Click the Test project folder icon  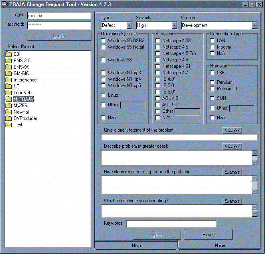(x=8, y=125)
